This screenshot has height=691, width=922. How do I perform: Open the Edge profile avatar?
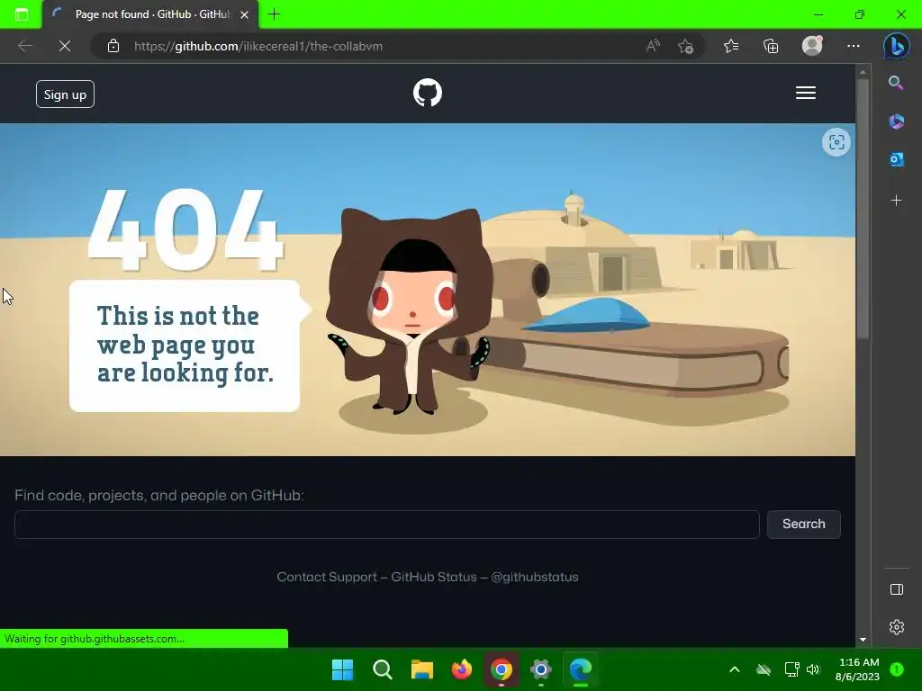(x=812, y=45)
